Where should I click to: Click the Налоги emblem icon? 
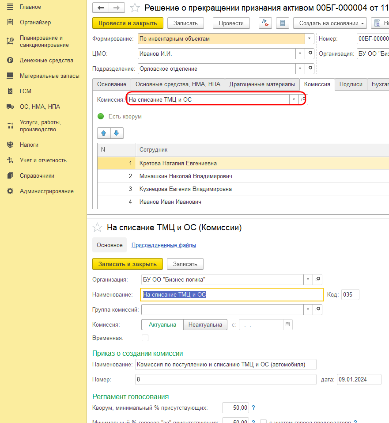pyautogui.click(x=10, y=145)
